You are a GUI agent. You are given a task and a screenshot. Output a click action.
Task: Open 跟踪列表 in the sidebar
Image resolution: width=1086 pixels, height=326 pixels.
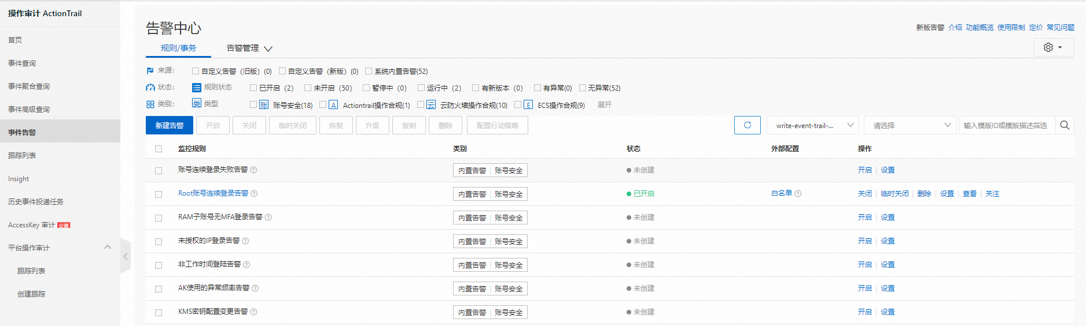click(22, 155)
